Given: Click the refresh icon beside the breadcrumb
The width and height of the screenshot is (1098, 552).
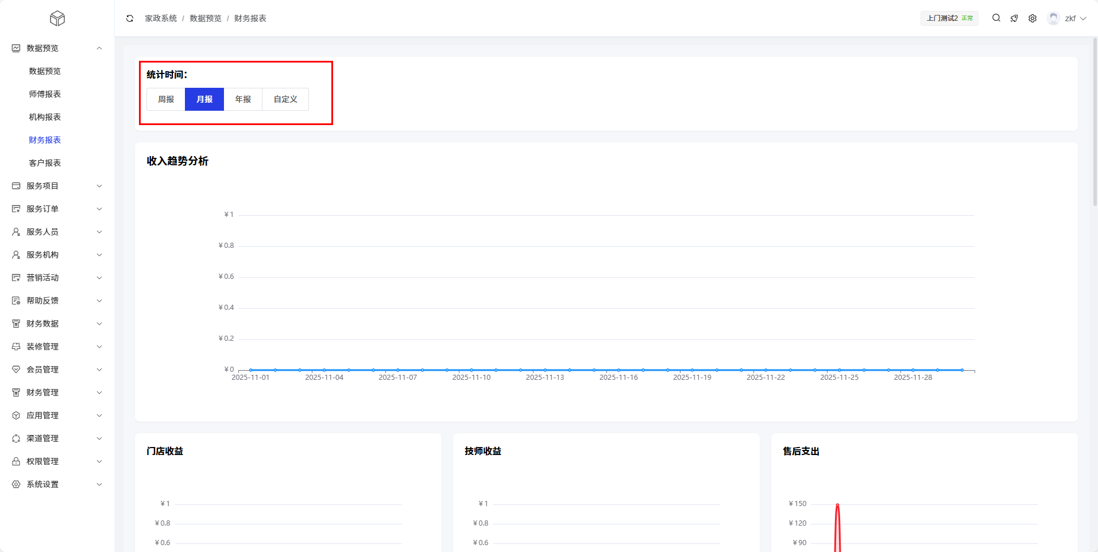Looking at the screenshot, I should tap(130, 18).
